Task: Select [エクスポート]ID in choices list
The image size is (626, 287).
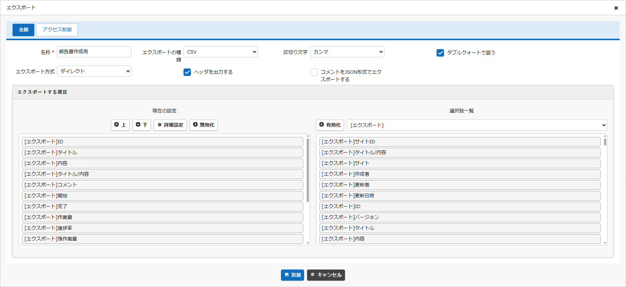Action: [460, 207]
